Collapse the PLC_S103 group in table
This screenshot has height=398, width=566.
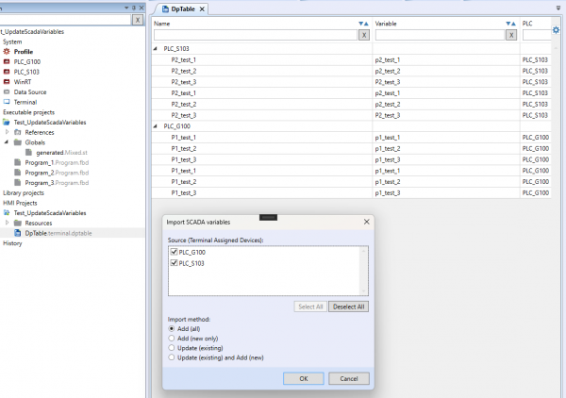click(x=156, y=48)
